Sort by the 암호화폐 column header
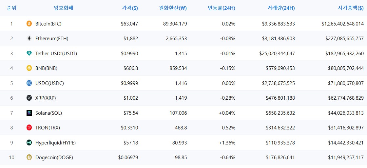The image size is (367, 168). pyautogui.click(x=64, y=8)
